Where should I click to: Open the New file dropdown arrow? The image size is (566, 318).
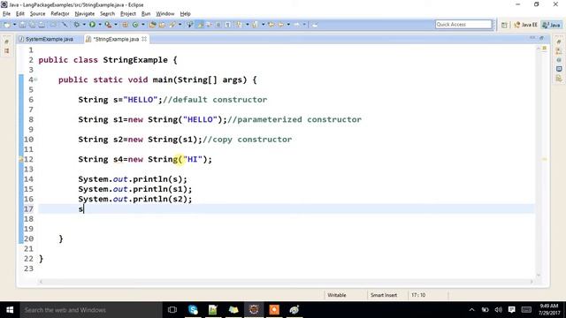point(14,25)
